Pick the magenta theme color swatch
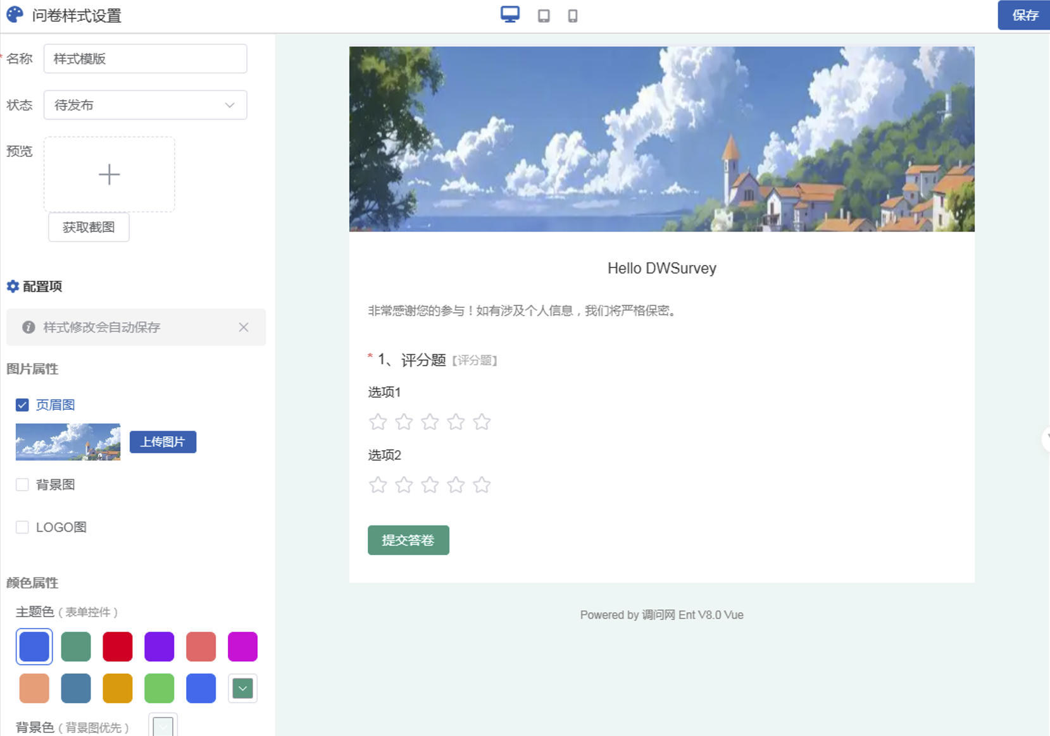1050x736 pixels. [242, 646]
